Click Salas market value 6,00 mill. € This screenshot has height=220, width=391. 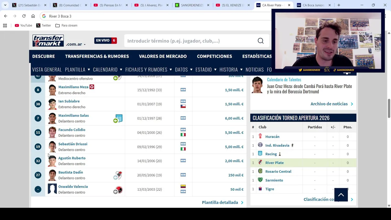pos(234,118)
